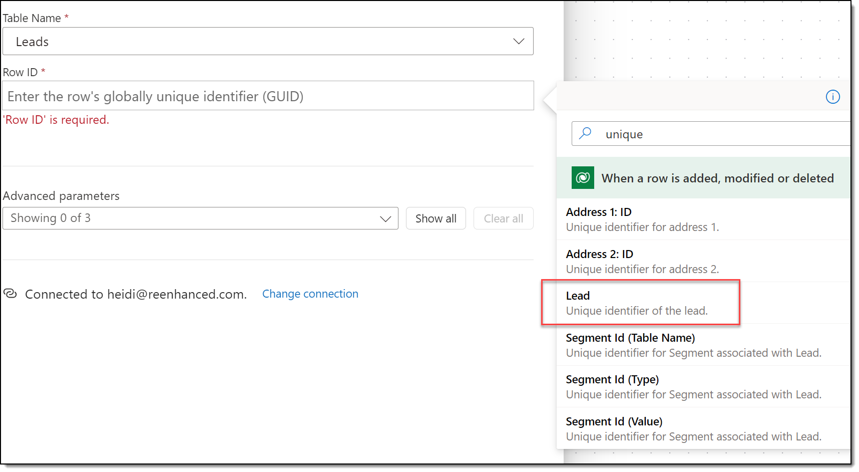Click the Advanced parameters label
The image size is (859, 472).
tap(61, 196)
